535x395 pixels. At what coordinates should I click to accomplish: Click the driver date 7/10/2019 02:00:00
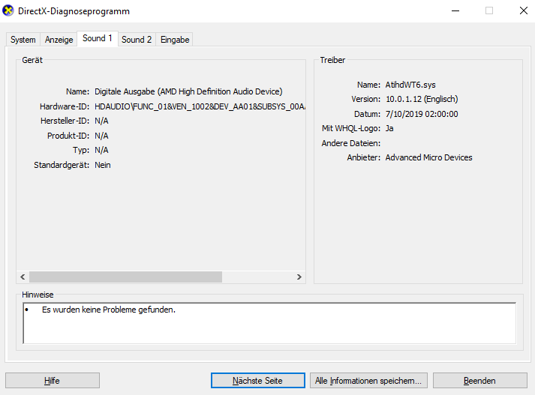(422, 114)
